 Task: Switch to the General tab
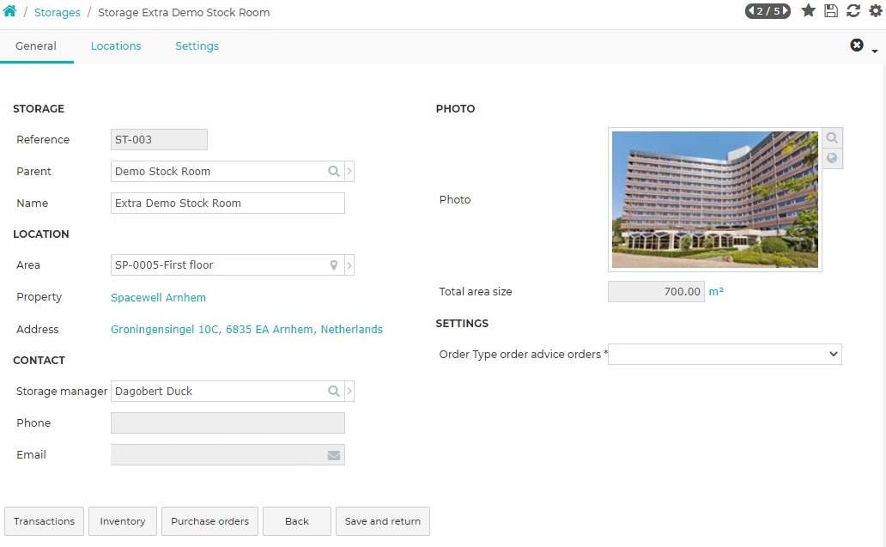(36, 46)
